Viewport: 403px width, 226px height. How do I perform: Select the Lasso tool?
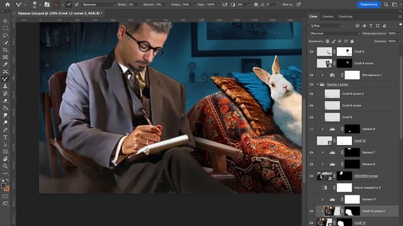[5, 35]
